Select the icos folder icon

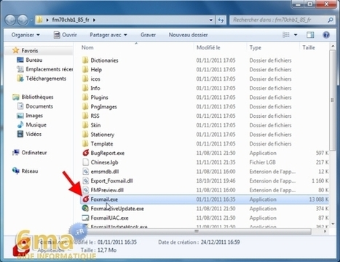click(85, 79)
